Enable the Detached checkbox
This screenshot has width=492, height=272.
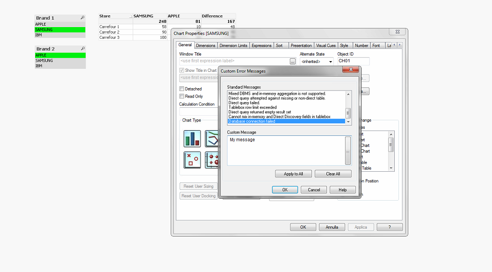coord(182,89)
